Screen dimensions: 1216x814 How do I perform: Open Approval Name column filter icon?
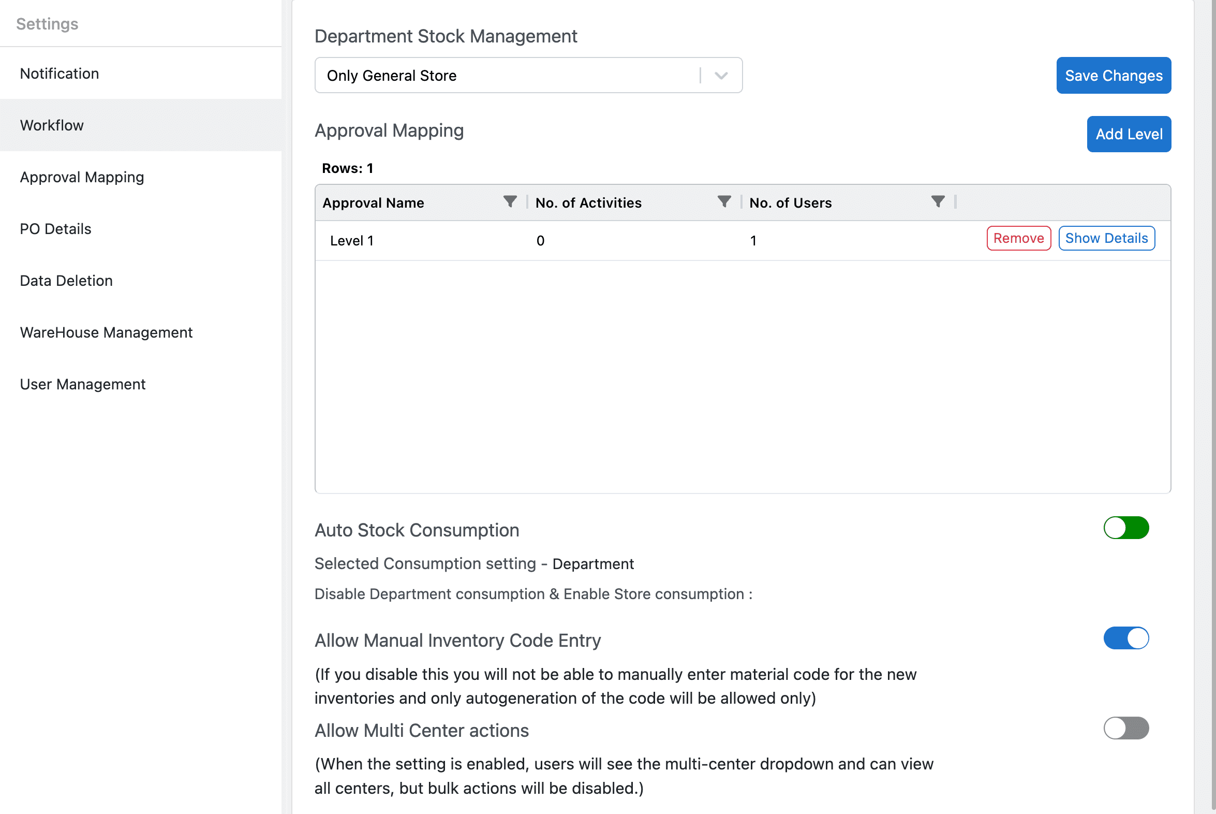click(x=510, y=202)
